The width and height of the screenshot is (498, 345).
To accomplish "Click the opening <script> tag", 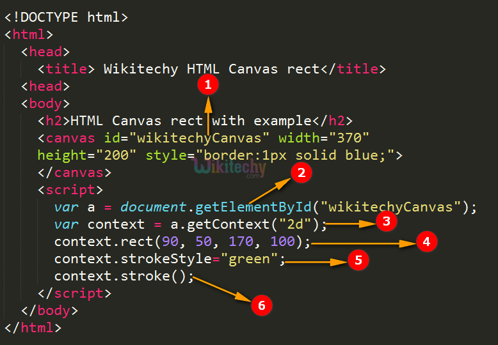I will 70,190.
